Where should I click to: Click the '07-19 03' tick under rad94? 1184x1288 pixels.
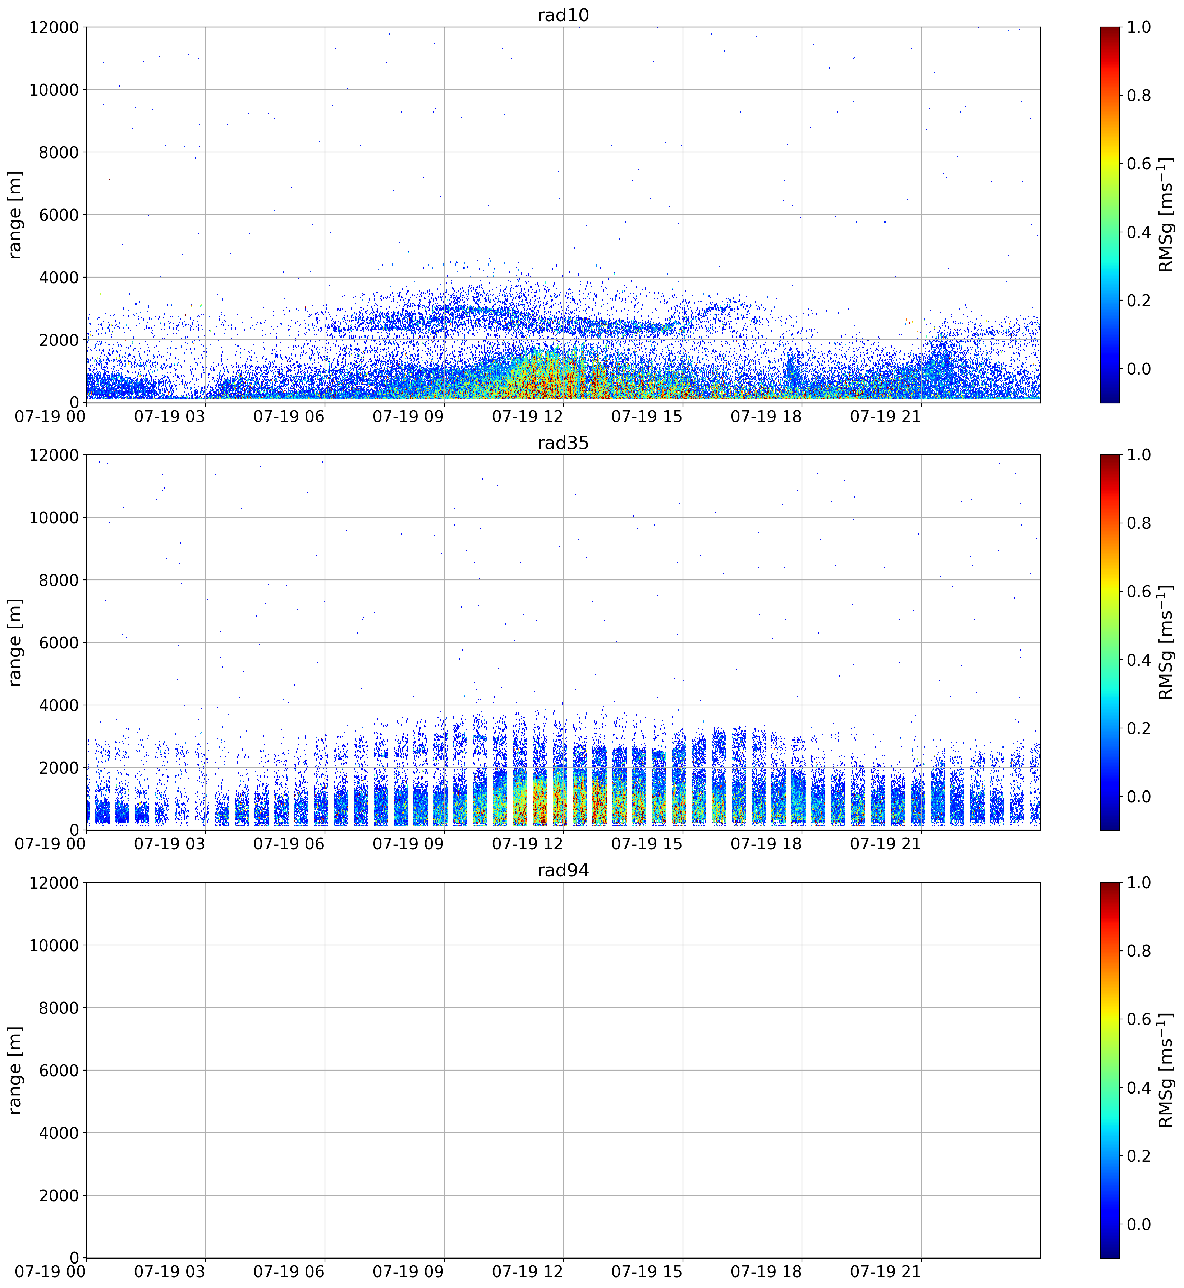coord(170,1271)
